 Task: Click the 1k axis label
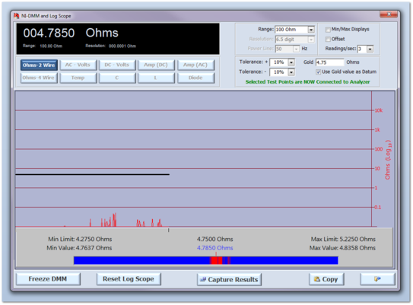point(377,130)
